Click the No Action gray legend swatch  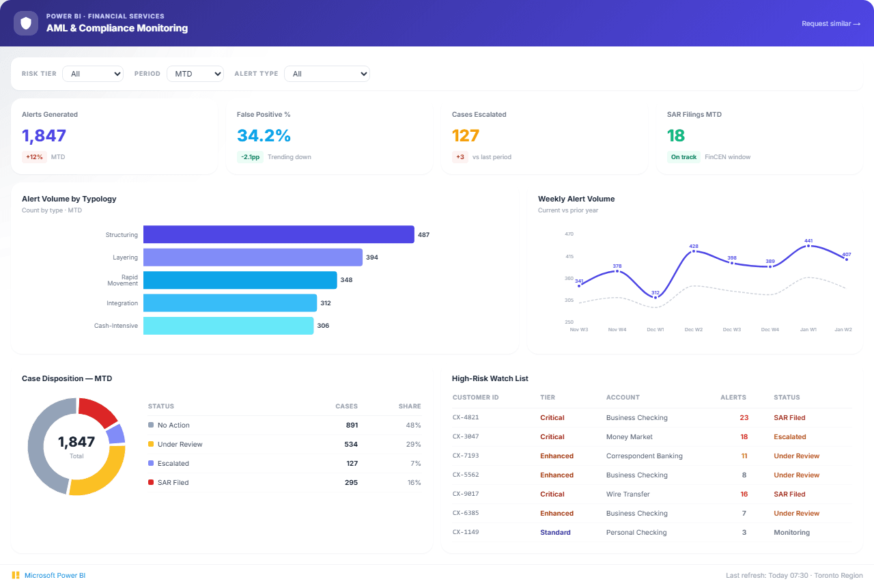(151, 425)
